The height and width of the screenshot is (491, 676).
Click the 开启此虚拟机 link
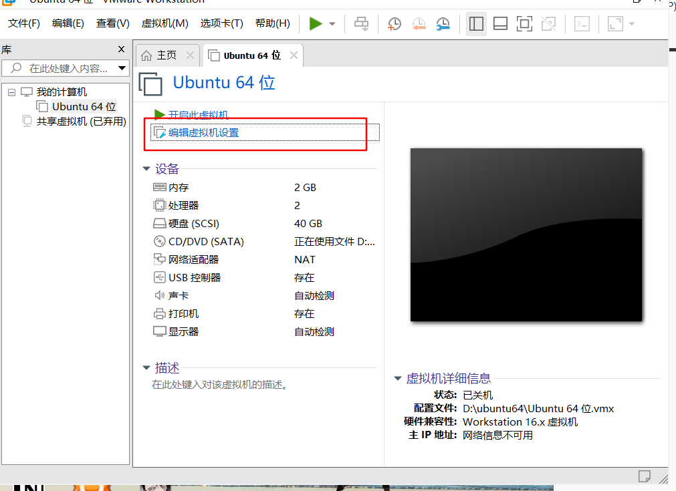[x=199, y=115]
